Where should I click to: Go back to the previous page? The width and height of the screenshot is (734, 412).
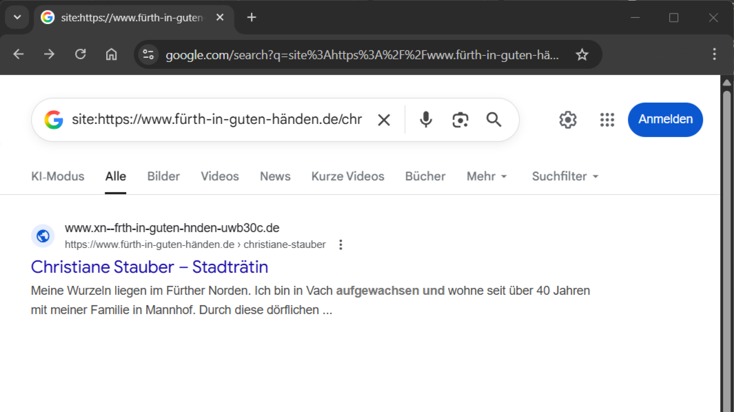coord(18,54)
